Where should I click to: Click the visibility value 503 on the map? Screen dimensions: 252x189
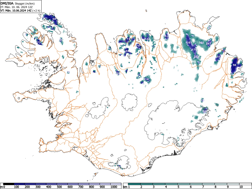(x=201, y=43)
